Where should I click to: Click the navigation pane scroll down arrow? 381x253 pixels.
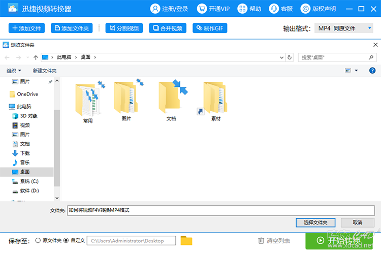pyautogui.click(x=57, y=198)
